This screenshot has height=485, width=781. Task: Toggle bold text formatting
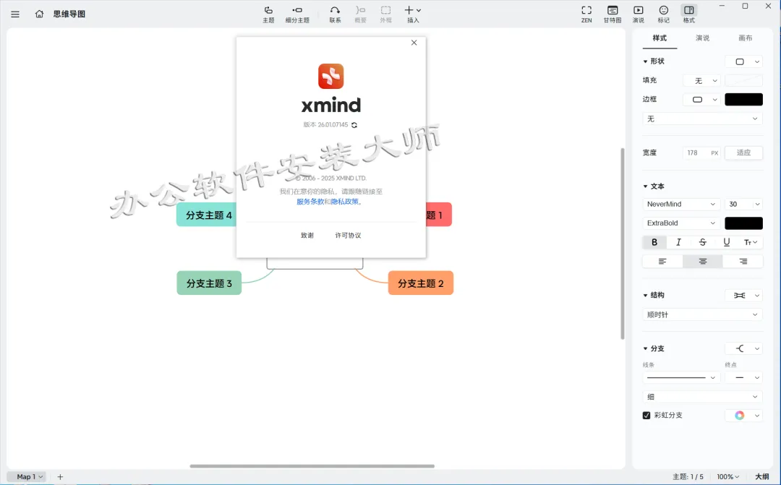coord(654,242)
